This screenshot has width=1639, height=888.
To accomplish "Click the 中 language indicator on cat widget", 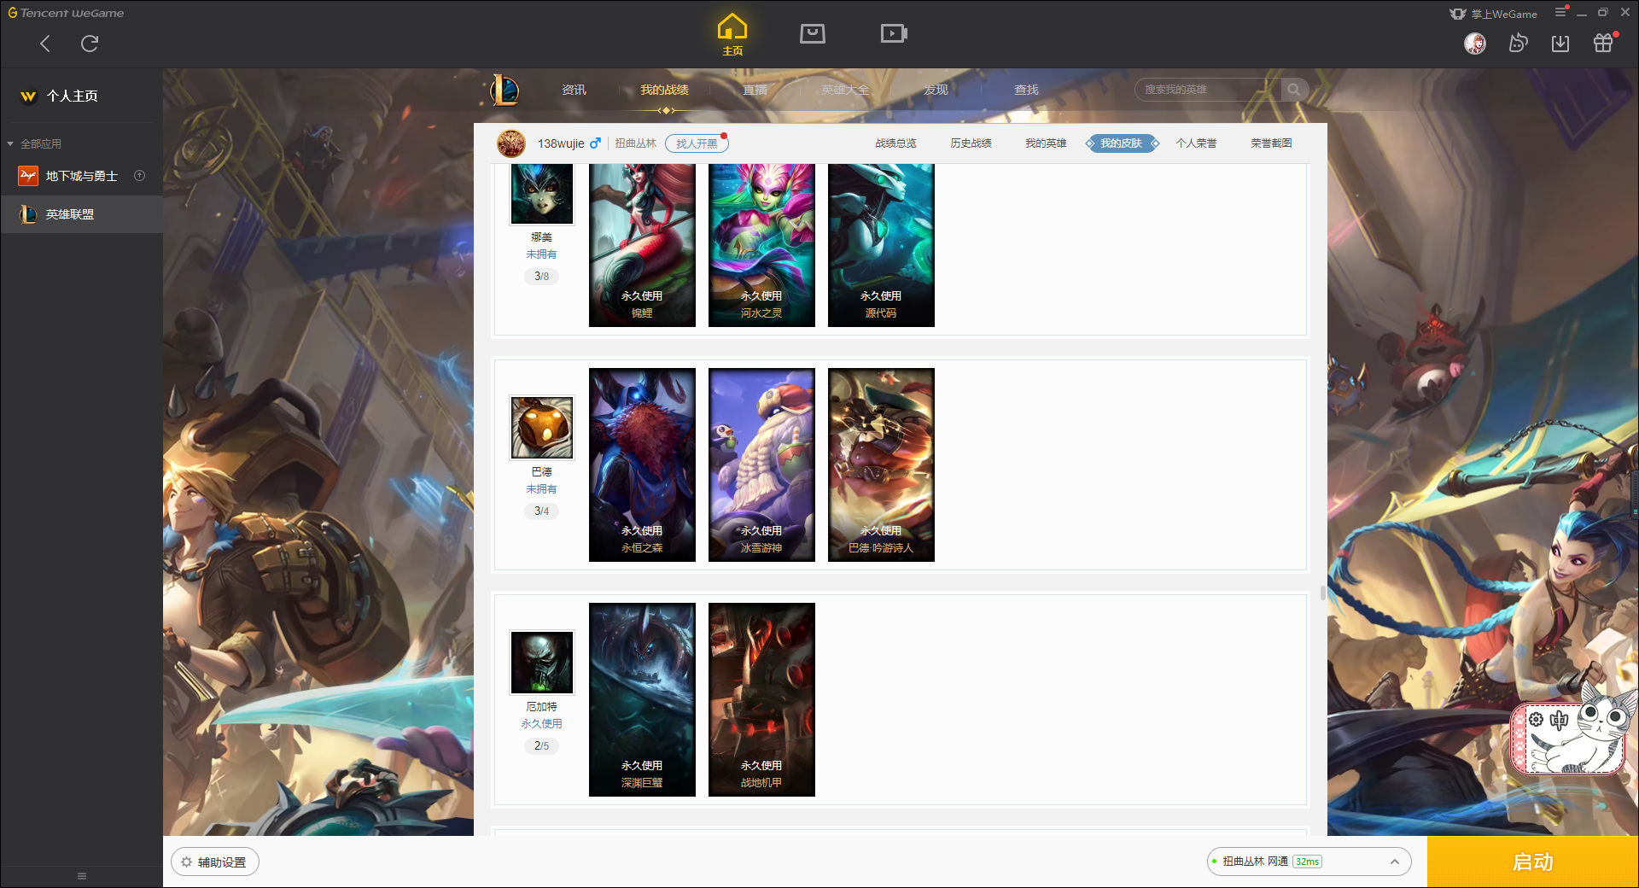I will 1559,720.
